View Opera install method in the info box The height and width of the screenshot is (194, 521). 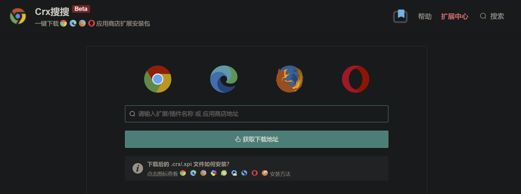(255, 173)
